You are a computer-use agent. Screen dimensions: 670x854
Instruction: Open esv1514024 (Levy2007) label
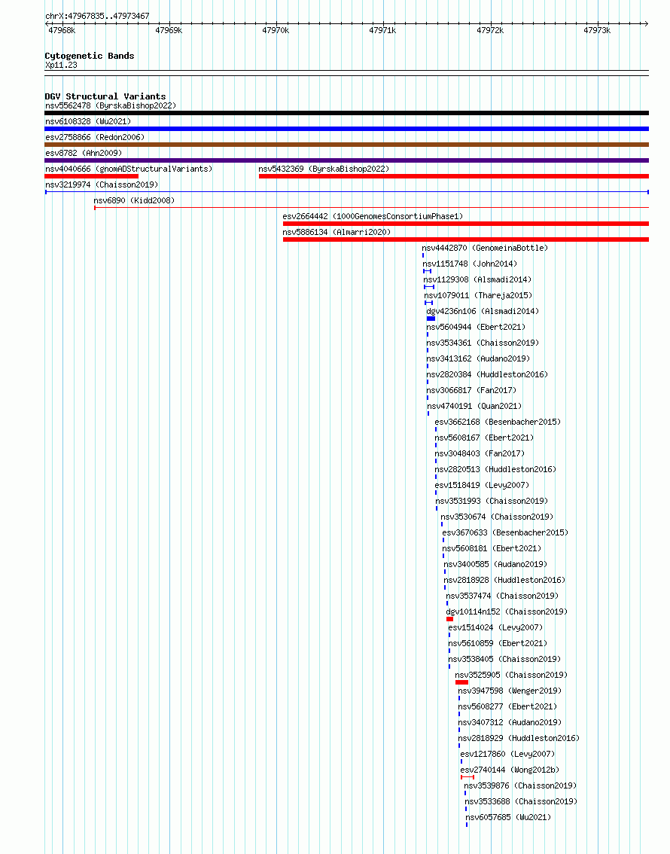(x=495, y=627)
